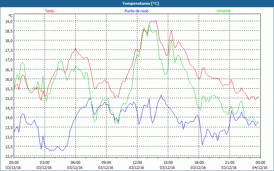Click the 03/12/16 date under 12:00

point(136,168)
